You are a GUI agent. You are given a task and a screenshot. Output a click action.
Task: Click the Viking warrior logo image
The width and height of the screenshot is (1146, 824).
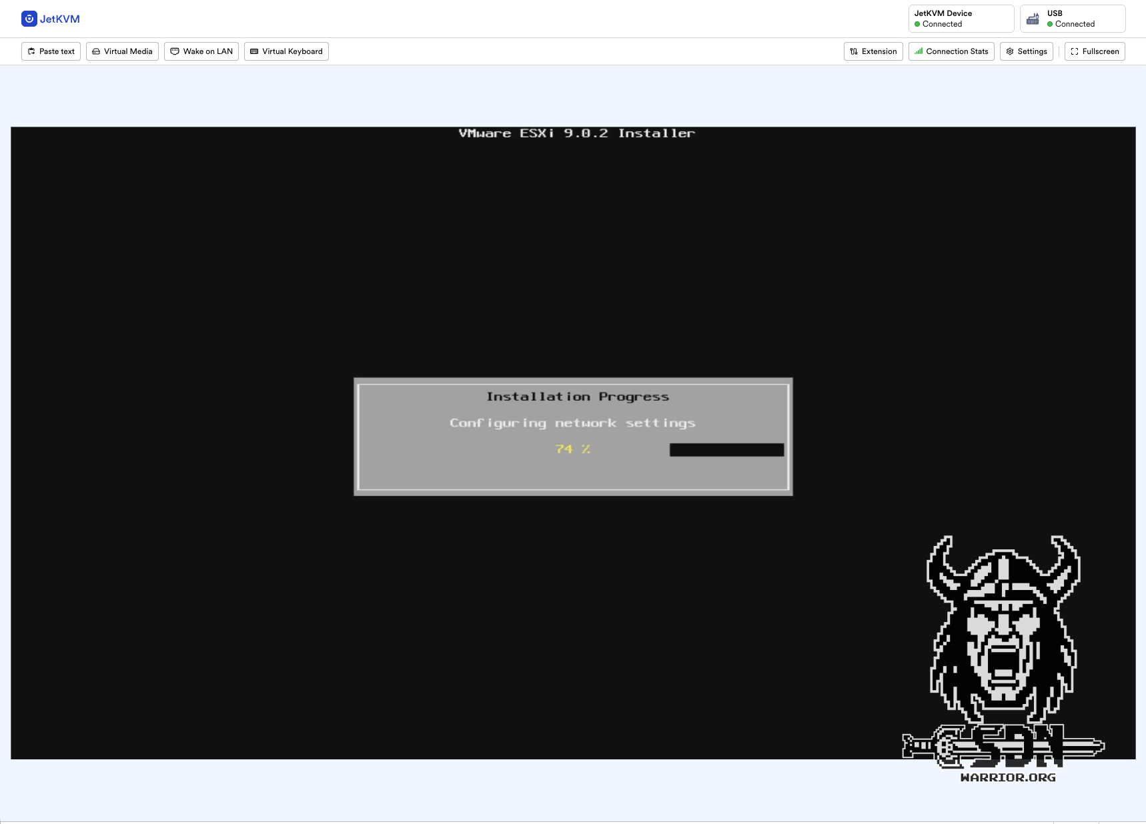(x=1003, y=653)
